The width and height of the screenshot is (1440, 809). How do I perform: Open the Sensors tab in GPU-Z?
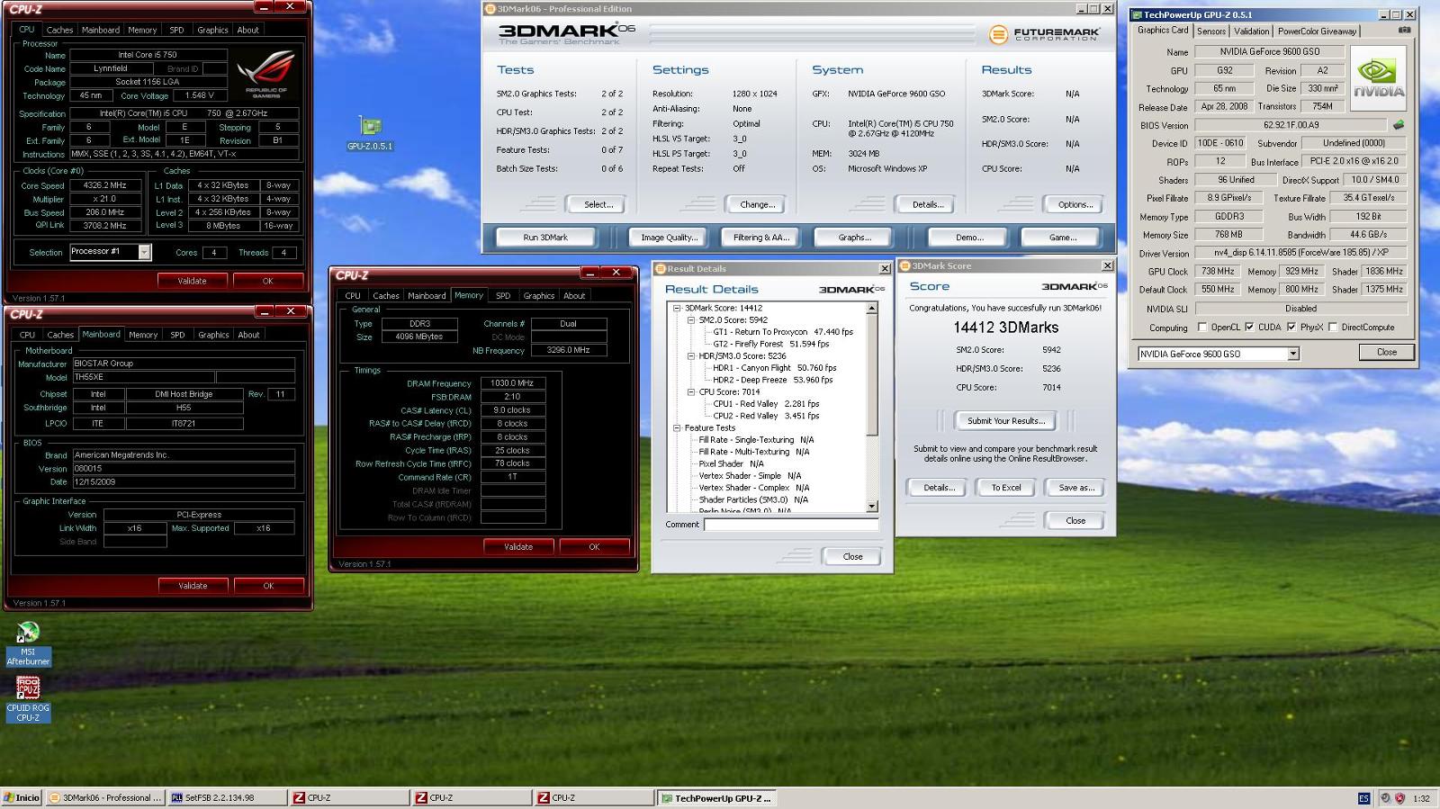point(1210,31)
